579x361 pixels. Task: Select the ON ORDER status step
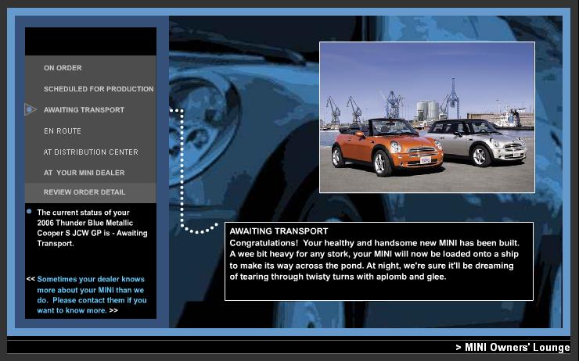point(63,68)
